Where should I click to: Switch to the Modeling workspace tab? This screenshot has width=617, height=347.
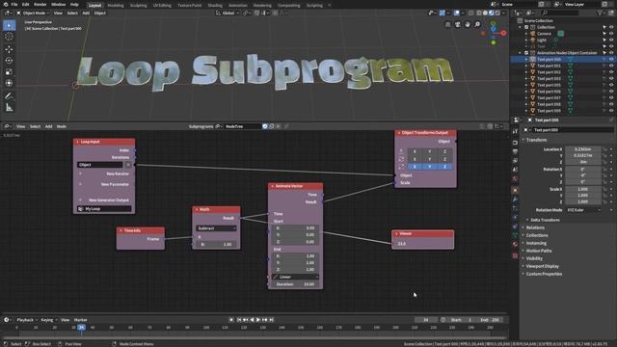pos(116,6)
